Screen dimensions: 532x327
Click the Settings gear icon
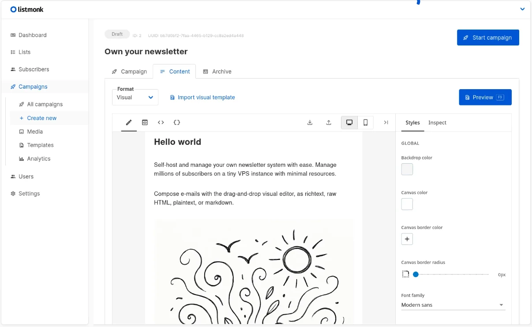tap(13, 194)
